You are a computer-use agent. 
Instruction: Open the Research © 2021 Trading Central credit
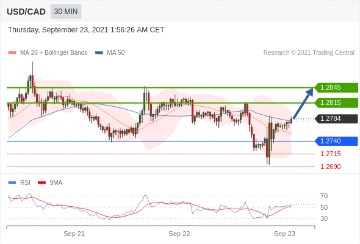coord(309,53)
